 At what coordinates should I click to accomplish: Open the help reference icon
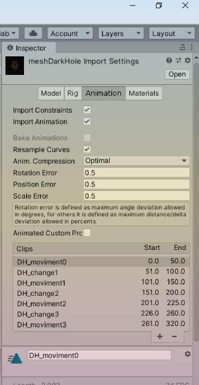169,60
